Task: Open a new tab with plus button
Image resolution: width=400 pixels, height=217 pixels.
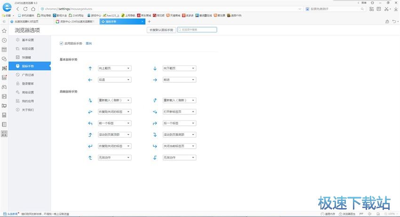Action: pyautogui.click(x=149, y=22)
